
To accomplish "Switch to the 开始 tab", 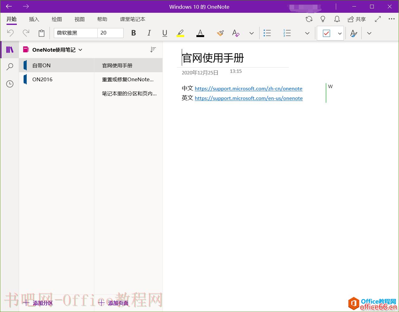I will 12,19.
